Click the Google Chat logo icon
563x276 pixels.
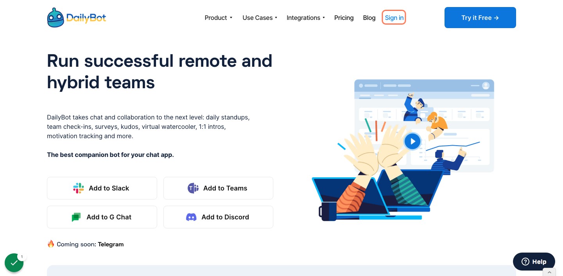point(76,217)
